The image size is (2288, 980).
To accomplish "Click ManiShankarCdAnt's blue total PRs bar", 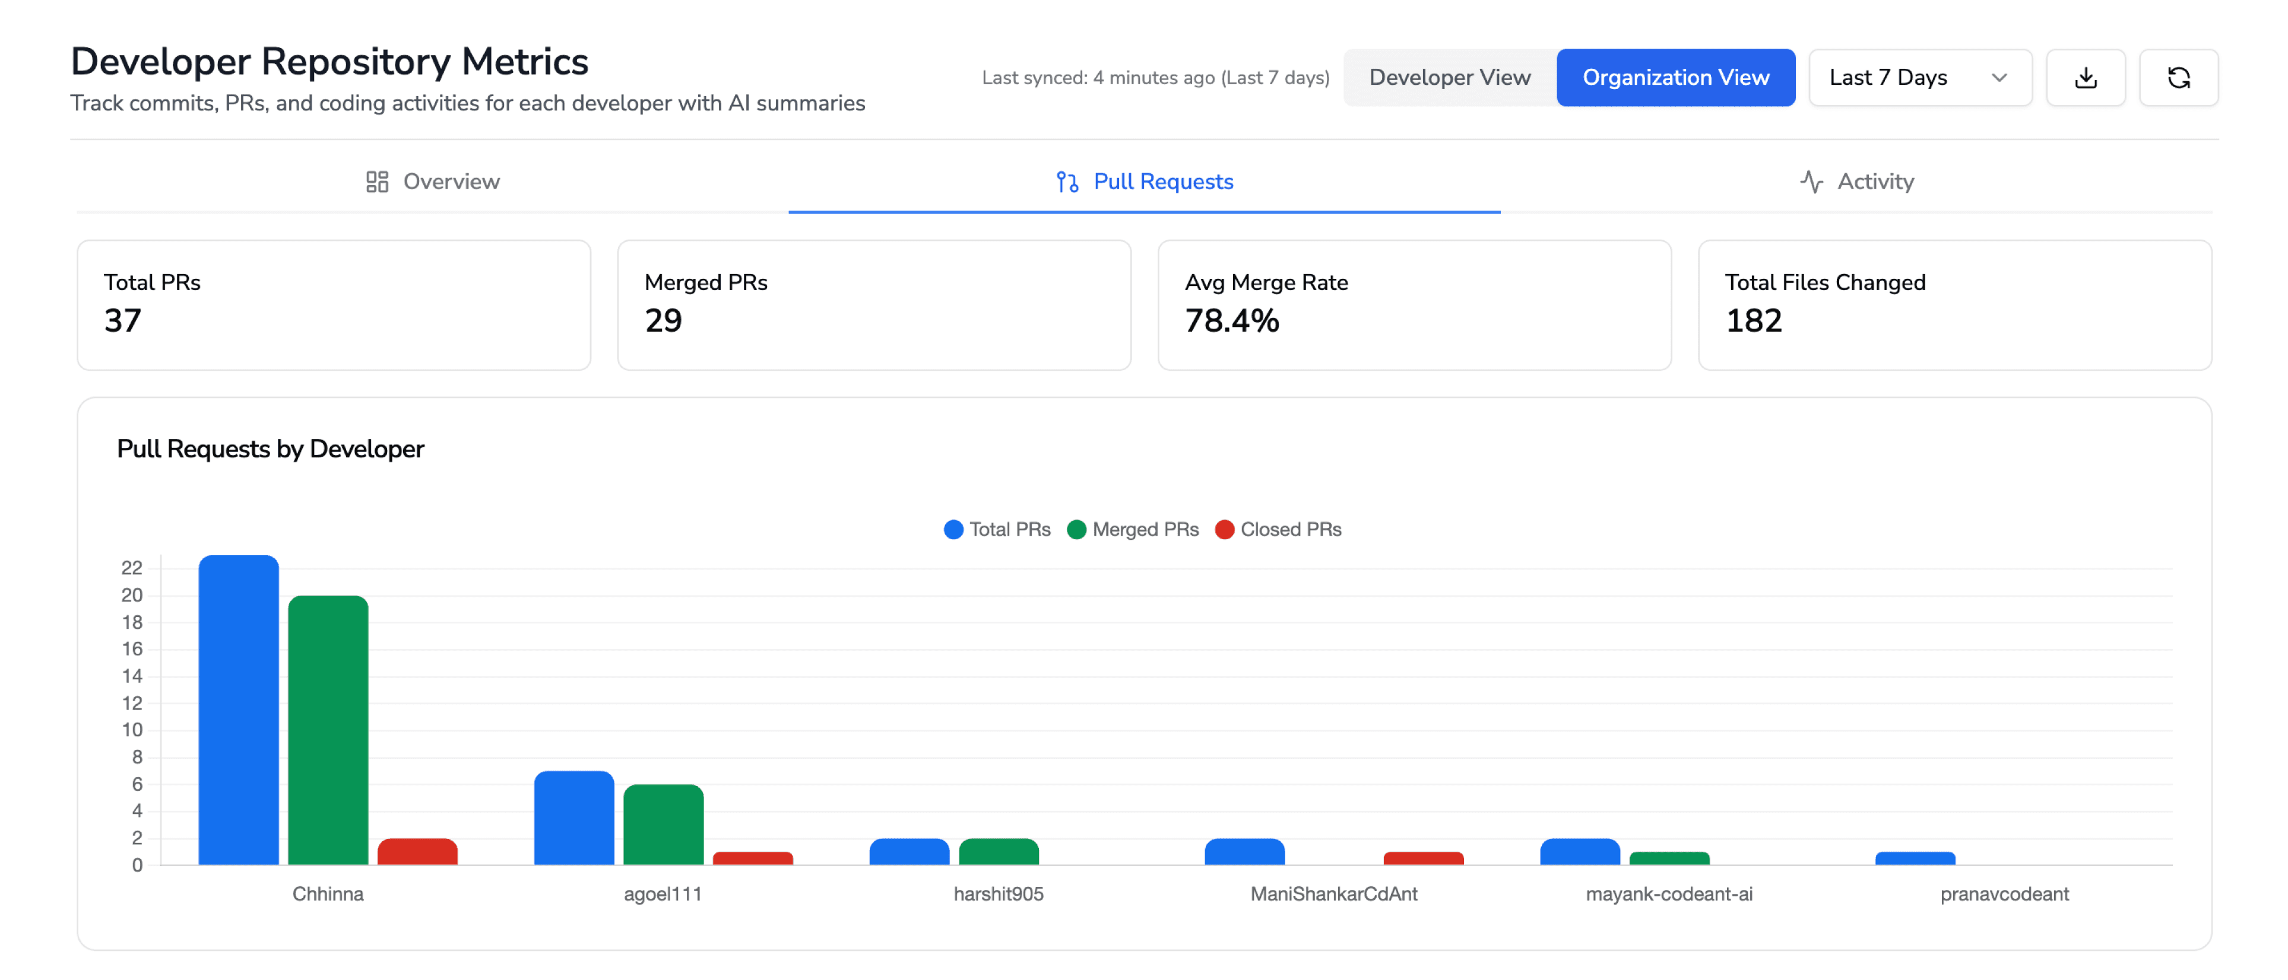I will point(1244,851).
